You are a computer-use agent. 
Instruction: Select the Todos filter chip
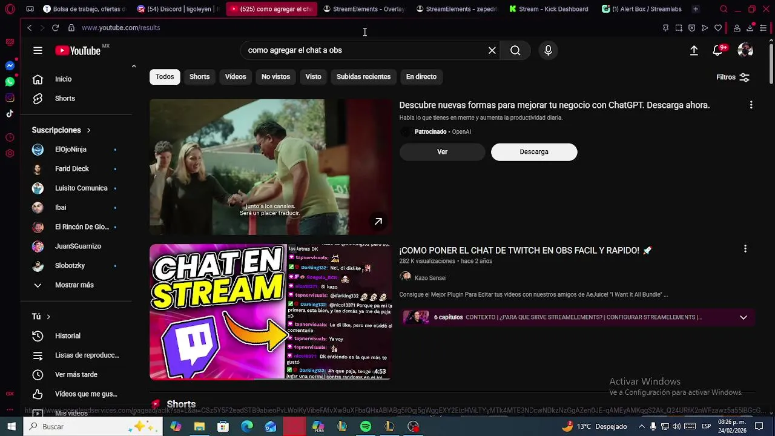pyautogui.click(x=165, y=77)
